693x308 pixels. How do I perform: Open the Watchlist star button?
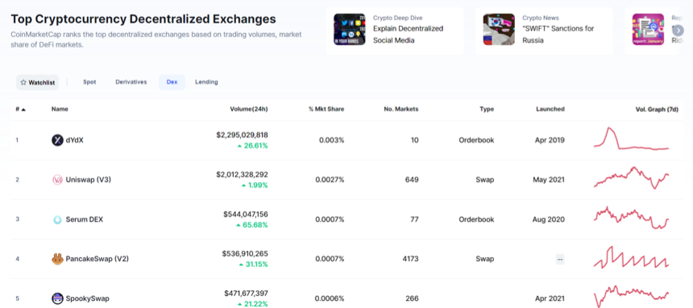(x=38, y=82)
